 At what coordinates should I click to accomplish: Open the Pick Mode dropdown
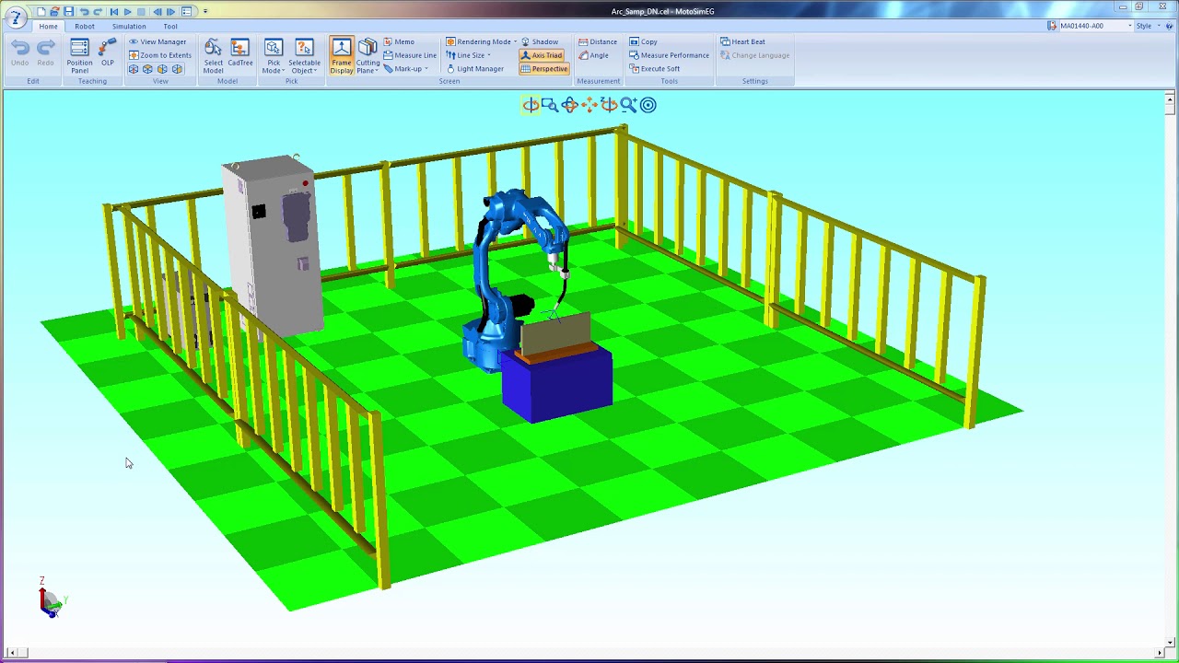pyautogui.click(x=274, y=56)
